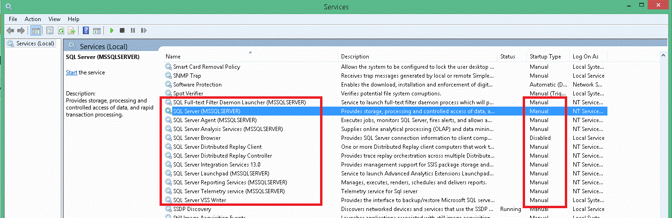672x218 pixels.
Task: Click the Disabled startup type for SQL Server Browser
Action: point(540,138)
